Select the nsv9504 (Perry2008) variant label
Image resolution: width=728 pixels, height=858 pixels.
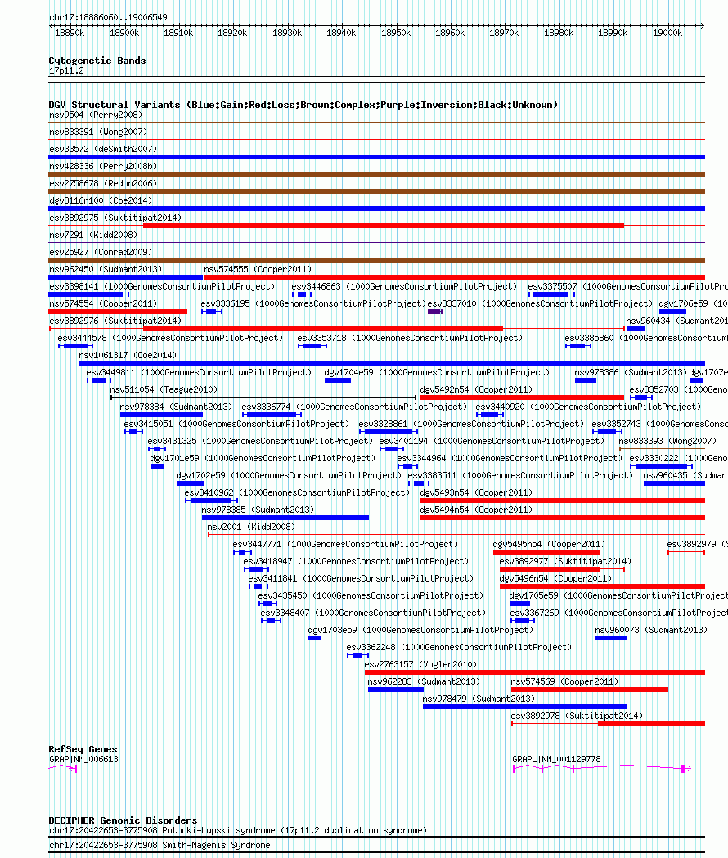point(96,115)
